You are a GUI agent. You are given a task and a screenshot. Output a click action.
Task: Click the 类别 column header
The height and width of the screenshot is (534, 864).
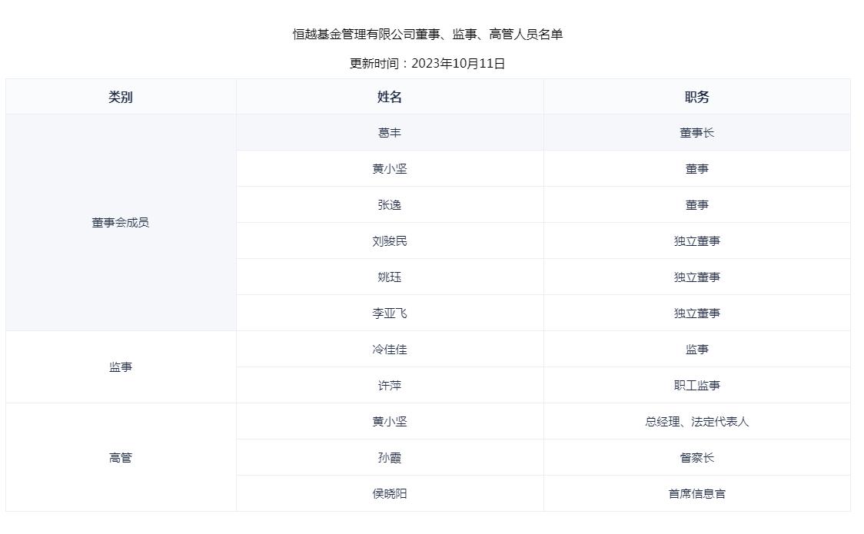pos(121,96)
